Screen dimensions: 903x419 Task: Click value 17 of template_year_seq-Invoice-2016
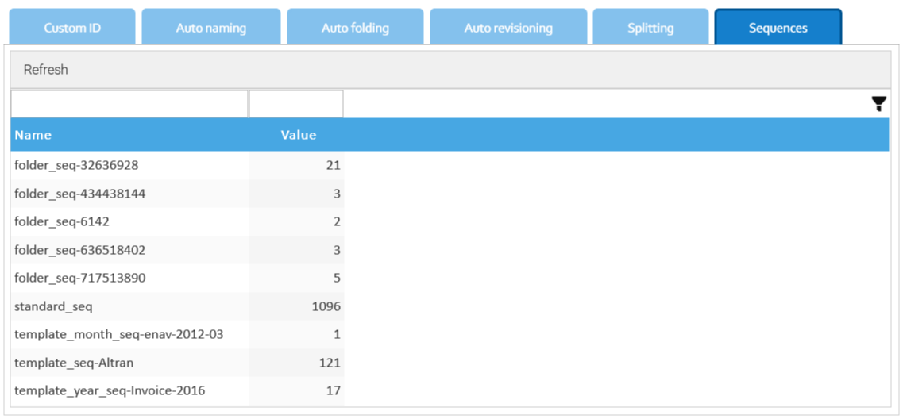(x=334, y=391)
